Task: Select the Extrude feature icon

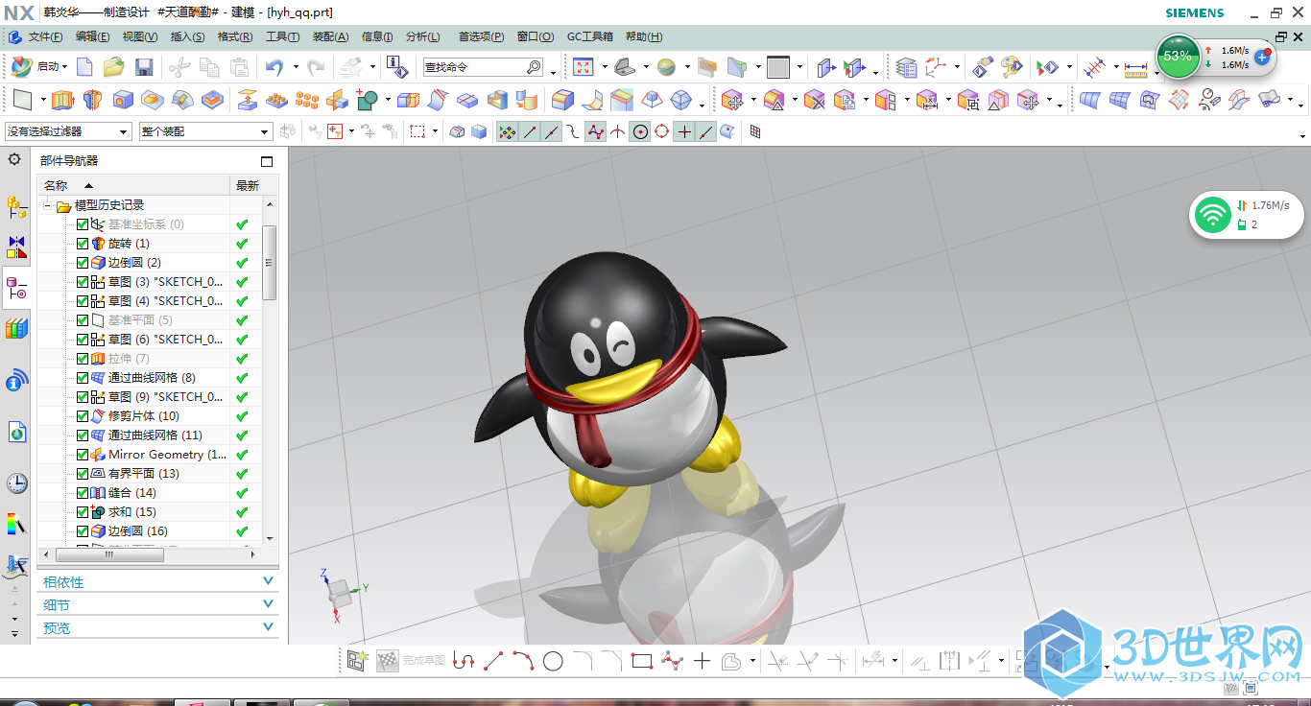Action: 62,100
